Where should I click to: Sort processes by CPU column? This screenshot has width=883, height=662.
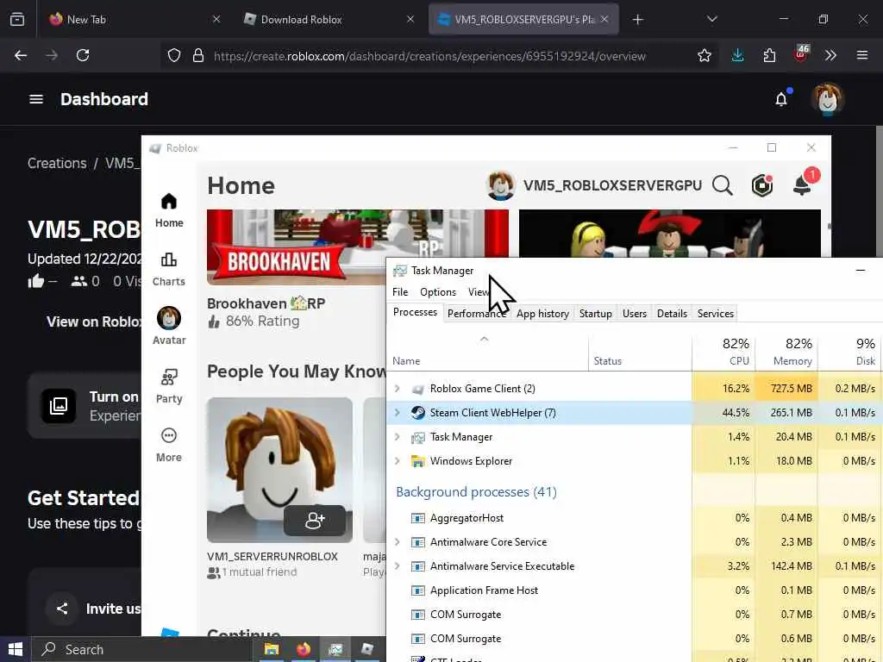(x=723, y=352)
